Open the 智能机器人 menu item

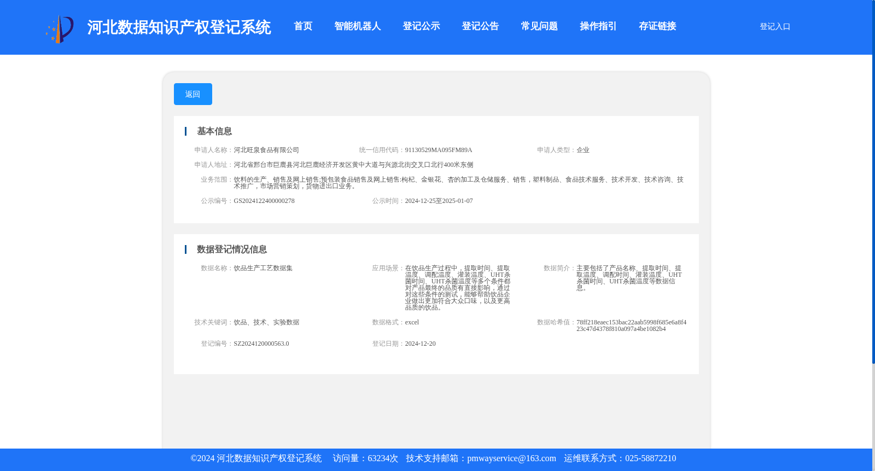[358, 26]
